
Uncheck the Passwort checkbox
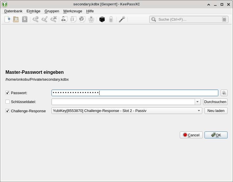click(7, 93)
